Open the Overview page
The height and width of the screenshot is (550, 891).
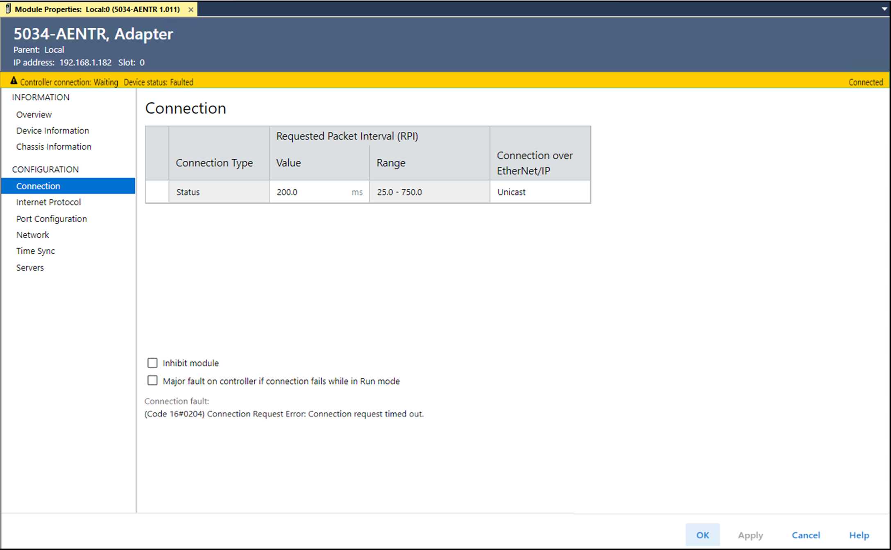34,115
